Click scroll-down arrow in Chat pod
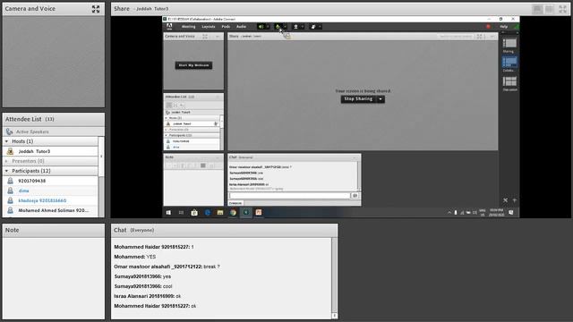Viewport: 573px width, 322px height. pyautogui.click(x=334, y=316)
